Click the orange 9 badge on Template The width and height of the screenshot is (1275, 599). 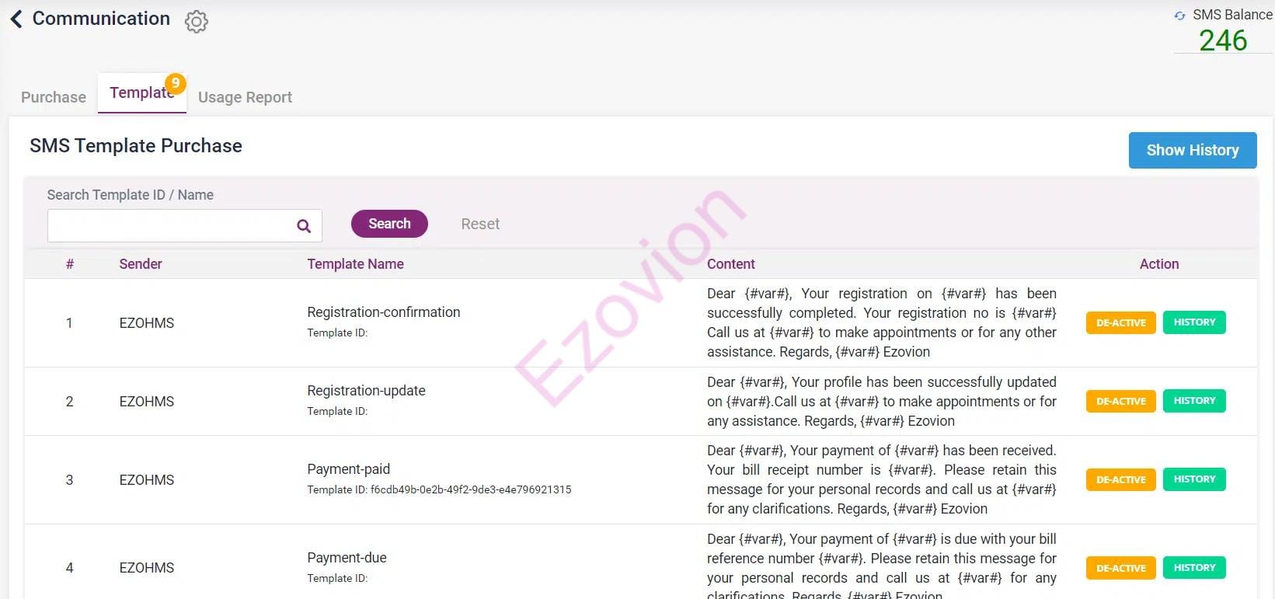click(176, 83)
